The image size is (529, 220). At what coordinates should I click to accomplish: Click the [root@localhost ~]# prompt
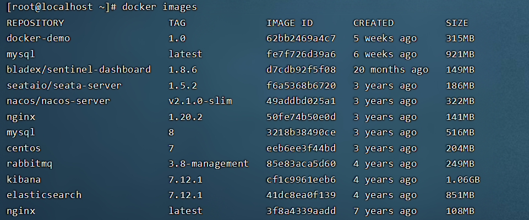click(x=62, y=7)
